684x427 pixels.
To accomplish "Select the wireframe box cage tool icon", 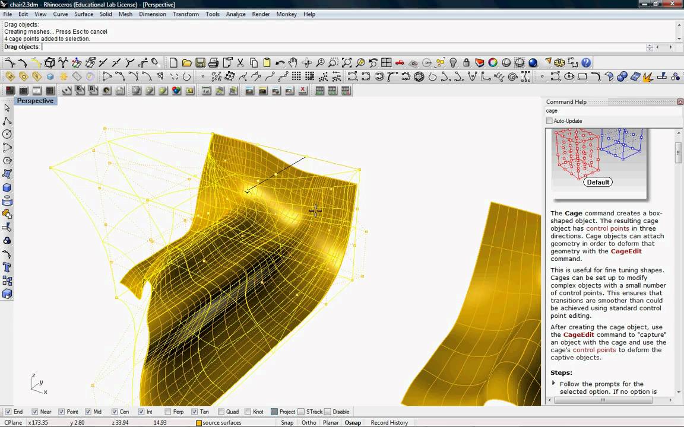I will 50,63.
